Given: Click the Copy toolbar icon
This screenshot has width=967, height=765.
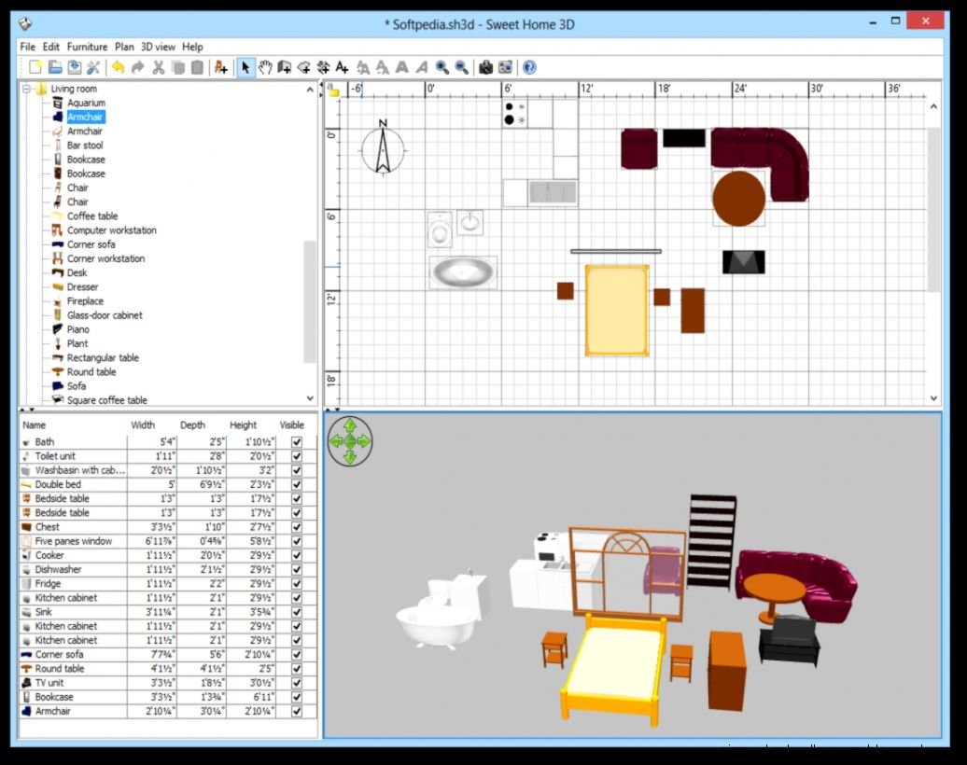Looking at the screenshot, I should point(178,67).
